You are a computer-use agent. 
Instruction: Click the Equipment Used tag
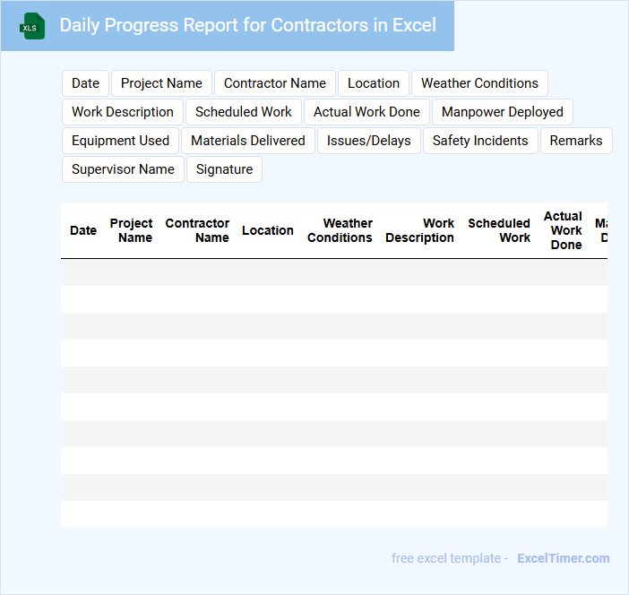pos(120,141)
